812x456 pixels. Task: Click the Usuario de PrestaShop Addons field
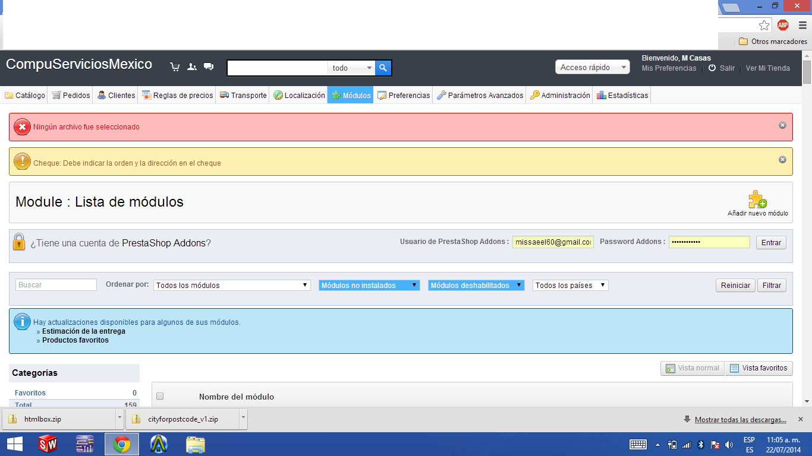553,242
